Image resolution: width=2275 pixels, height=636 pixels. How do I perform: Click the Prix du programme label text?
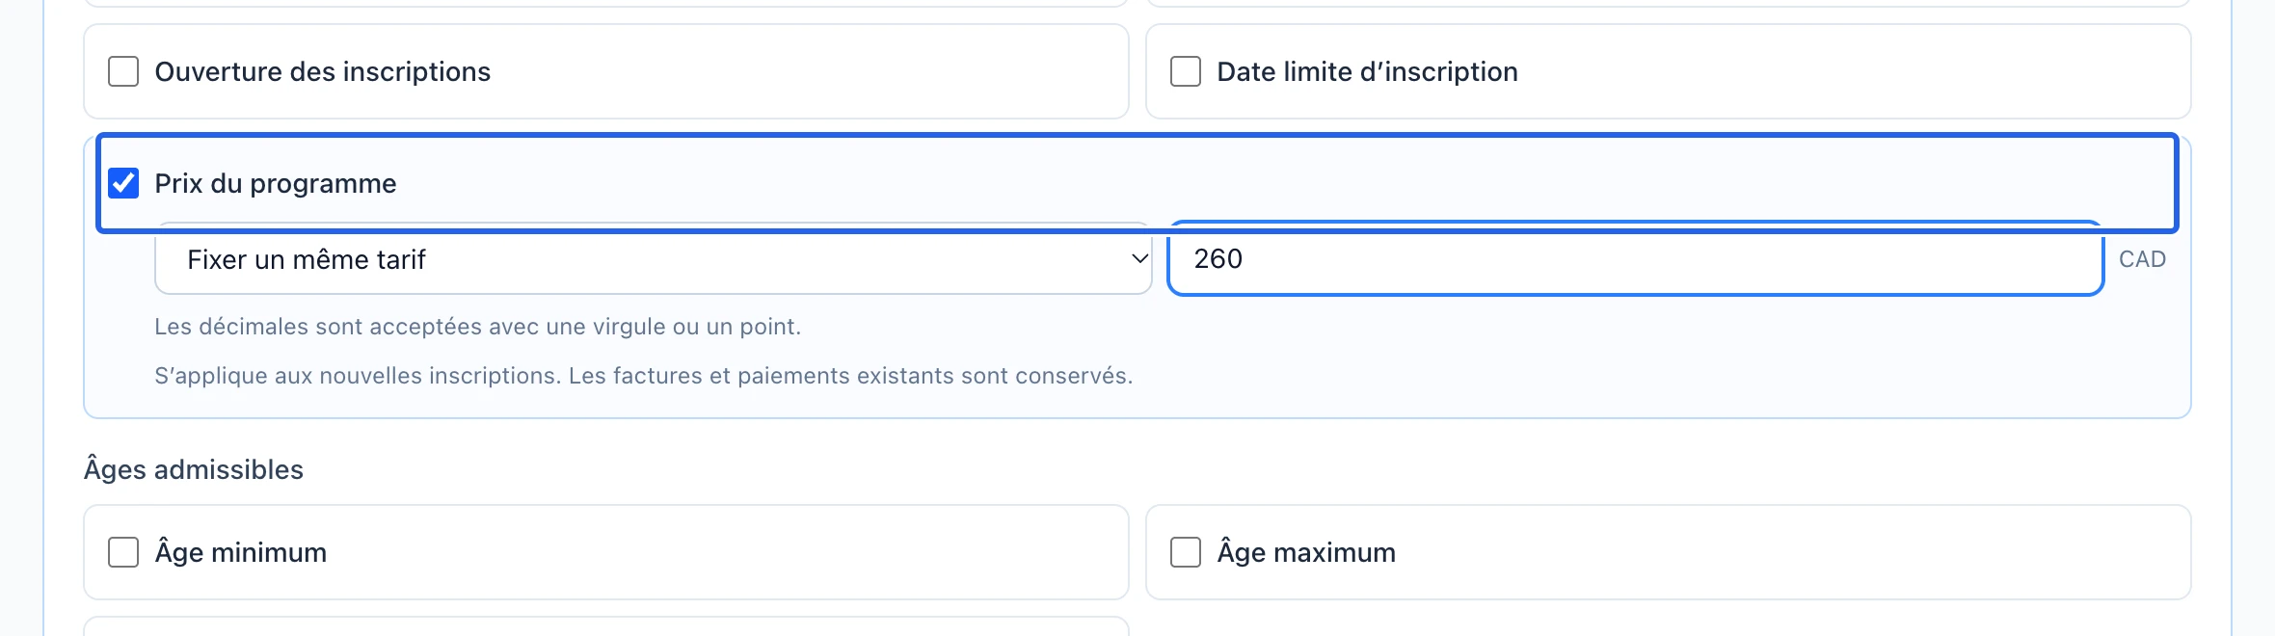(x=275, y=183)
